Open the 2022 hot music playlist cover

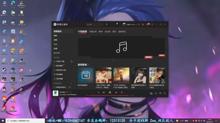point(157,75)
